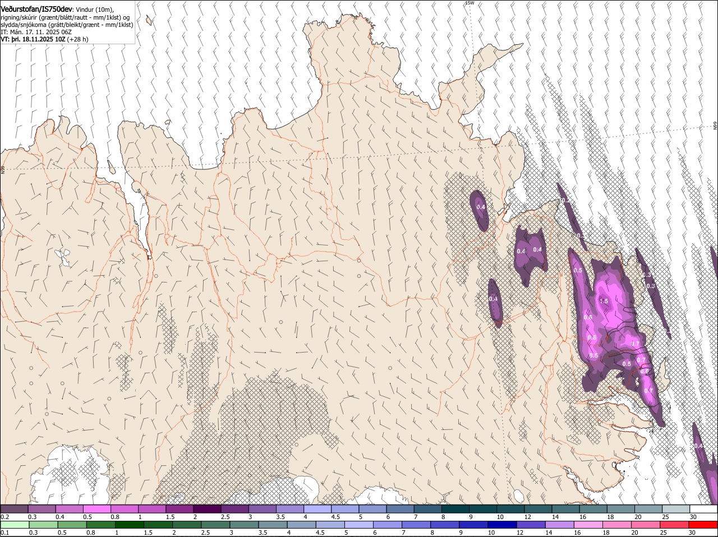Viewport: 718px width, 537px height.
Task: Select upper legend swatch starting at 0.2
Action: 14,508
